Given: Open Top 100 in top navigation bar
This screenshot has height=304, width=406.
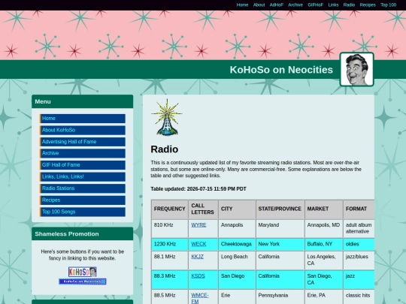Looking at the screenshot, I should click(389, 5).
